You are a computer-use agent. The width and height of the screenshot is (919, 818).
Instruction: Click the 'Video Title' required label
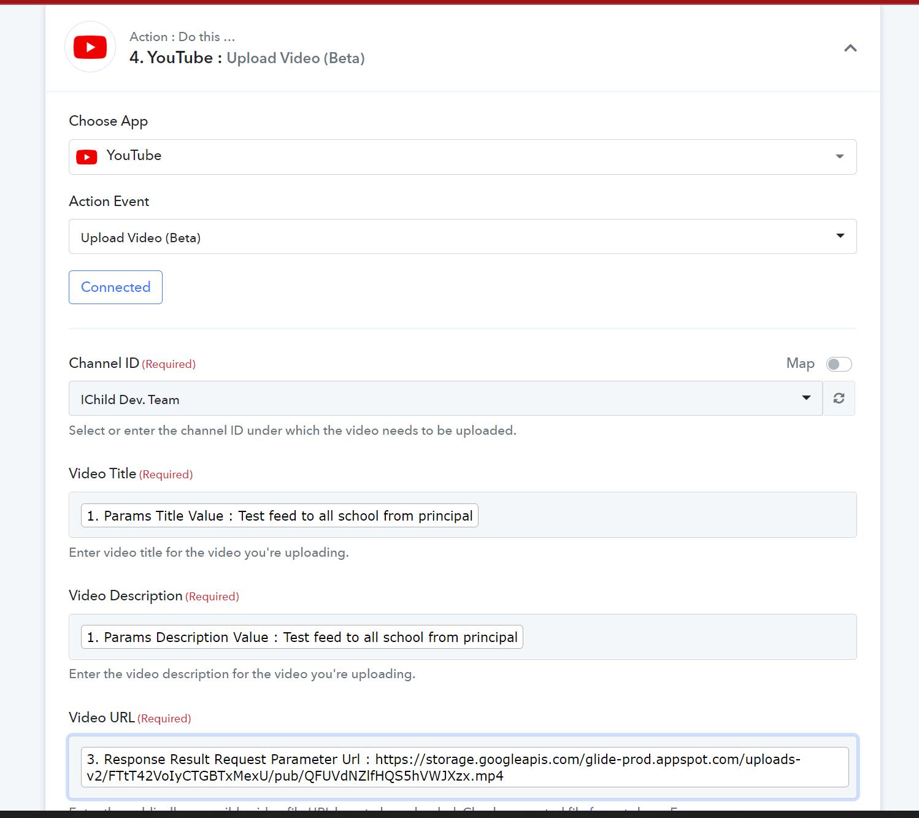point(131,474)
